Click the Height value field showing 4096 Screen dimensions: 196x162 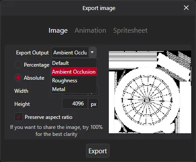click(75, 104)
